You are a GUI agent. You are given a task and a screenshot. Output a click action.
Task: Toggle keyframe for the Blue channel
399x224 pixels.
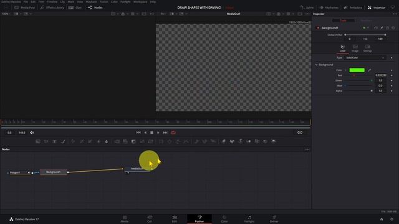coord(392,86)
